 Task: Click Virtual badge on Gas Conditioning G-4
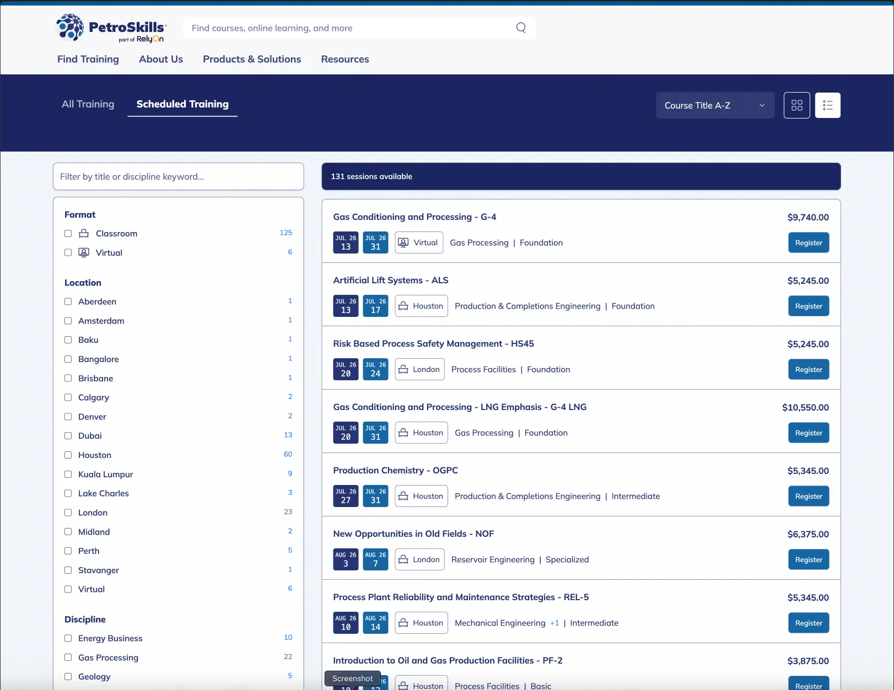click(419, 242)
